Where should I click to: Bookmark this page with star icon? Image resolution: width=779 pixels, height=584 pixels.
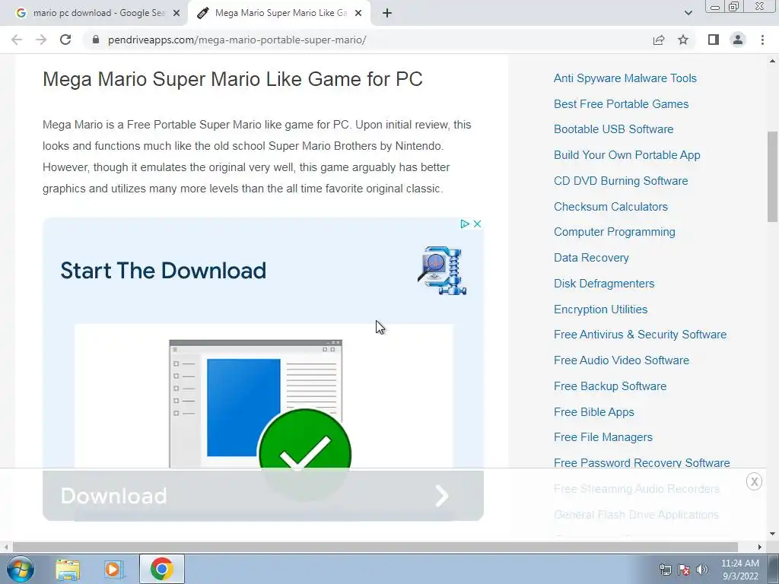pos(683,40)
